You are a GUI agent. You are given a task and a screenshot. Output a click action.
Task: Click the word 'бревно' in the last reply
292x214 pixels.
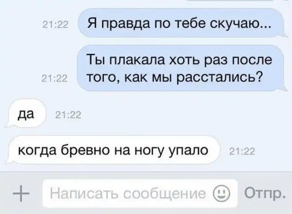(x=85, y=149)
